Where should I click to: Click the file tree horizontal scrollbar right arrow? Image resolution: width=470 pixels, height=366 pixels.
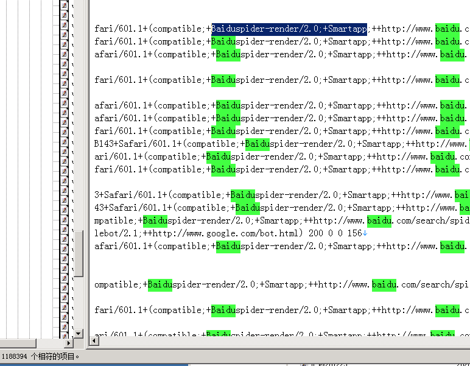[x=69, y=343]
